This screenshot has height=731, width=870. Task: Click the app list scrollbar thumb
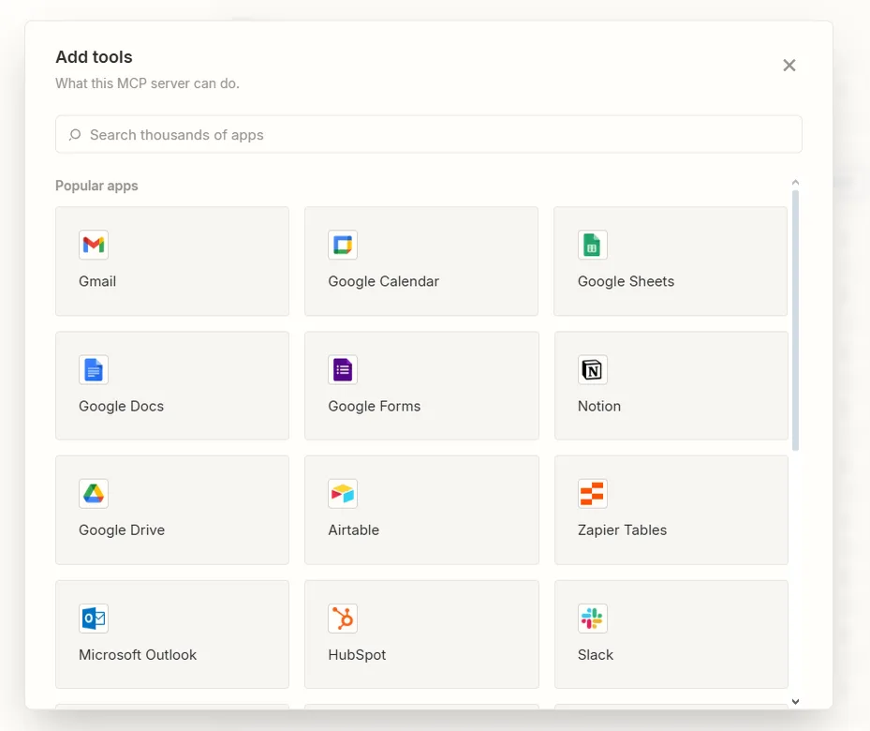click(795, 321)
